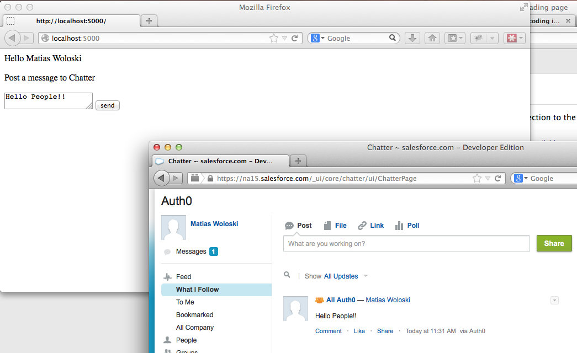Choose the Link post type
Screen dimensions: 577x353
point(370,226)
